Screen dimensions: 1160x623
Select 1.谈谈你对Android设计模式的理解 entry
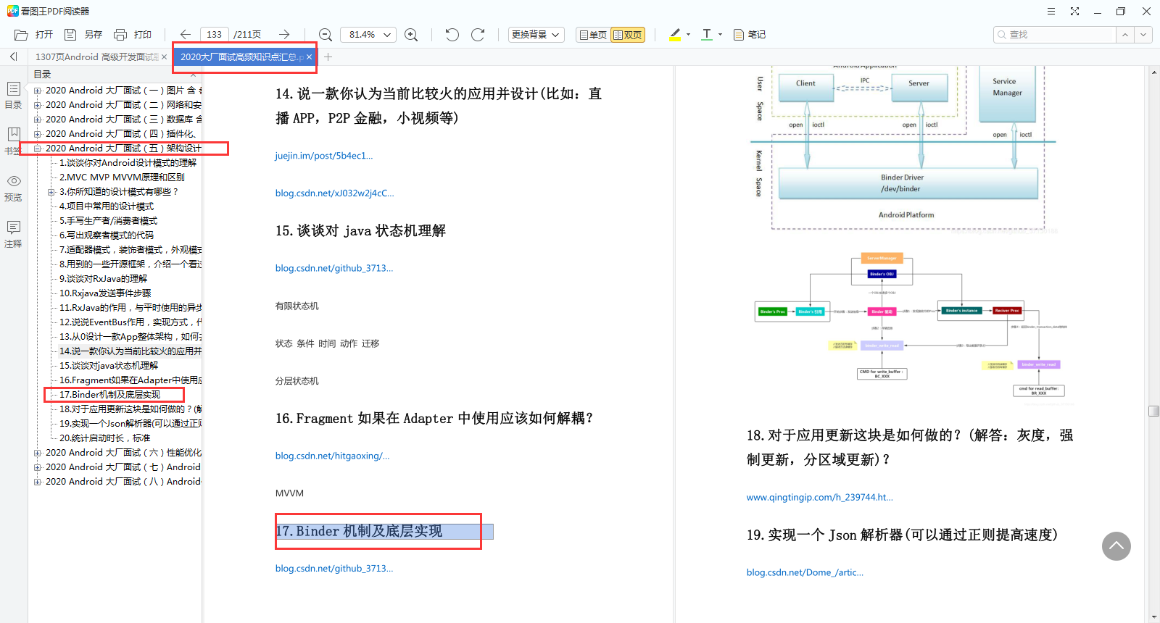[128, 163]
